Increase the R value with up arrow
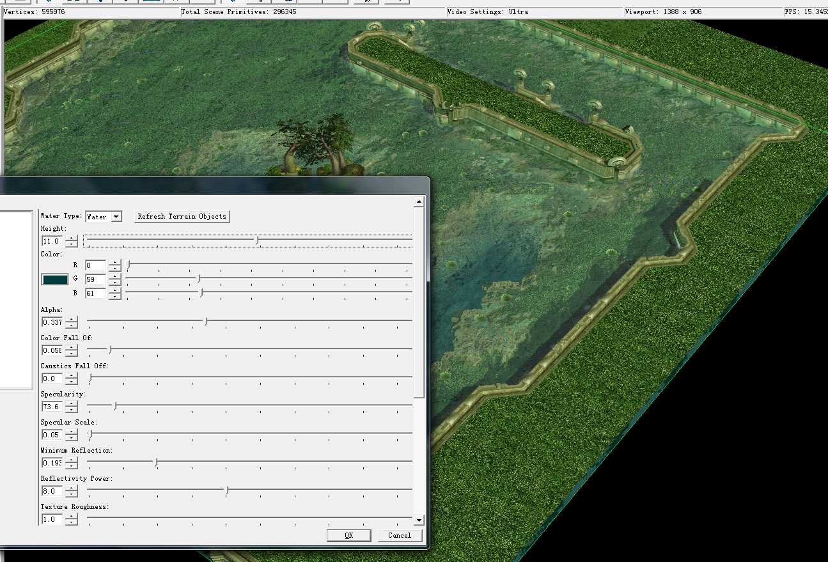Viewport: 828px width, 562px height. pos(114,263)
